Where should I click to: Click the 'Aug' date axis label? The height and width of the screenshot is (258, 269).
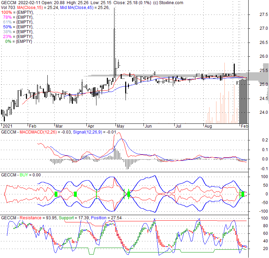pyautogui.click(x=208, y=126)
